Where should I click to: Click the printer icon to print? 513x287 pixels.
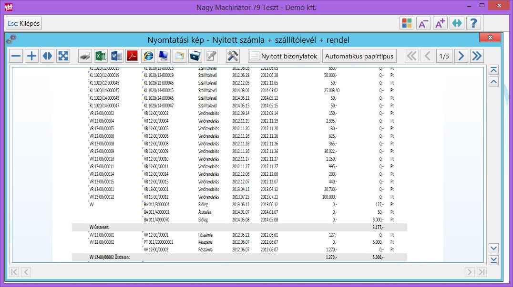pyautogui.click(x=85, y=56)
